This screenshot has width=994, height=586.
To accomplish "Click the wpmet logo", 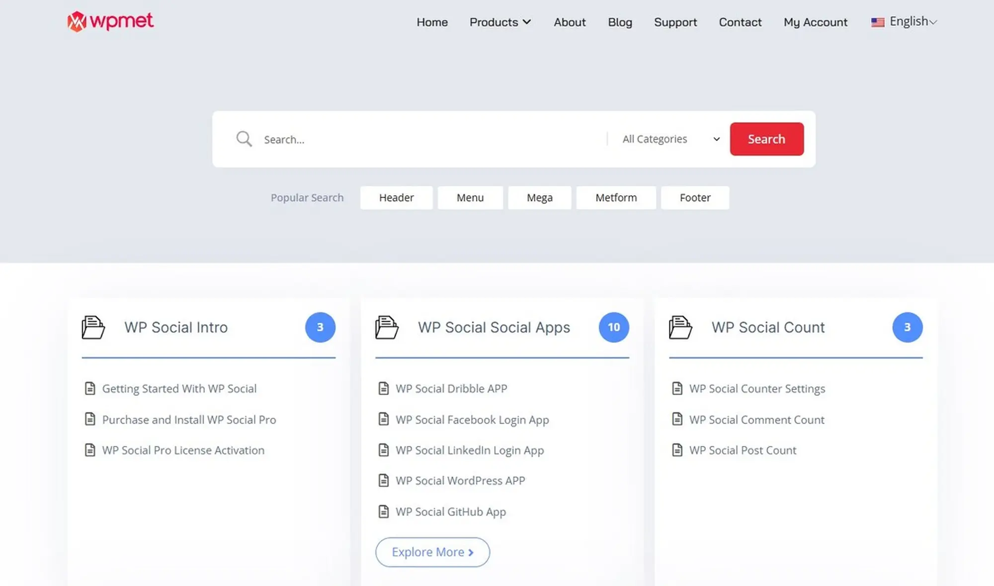I will coord(110,21).
